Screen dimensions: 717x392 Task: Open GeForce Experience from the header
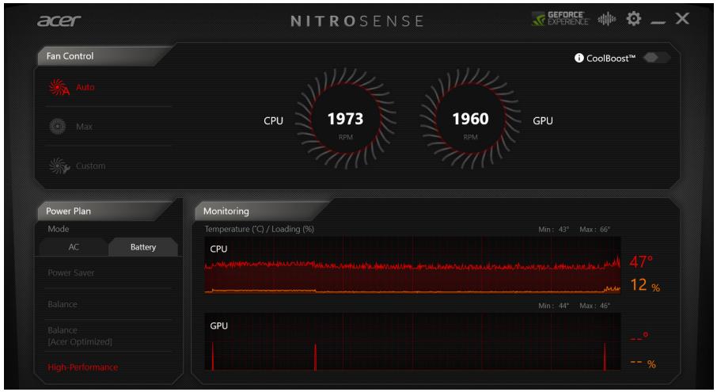click(x=560, y=19)
